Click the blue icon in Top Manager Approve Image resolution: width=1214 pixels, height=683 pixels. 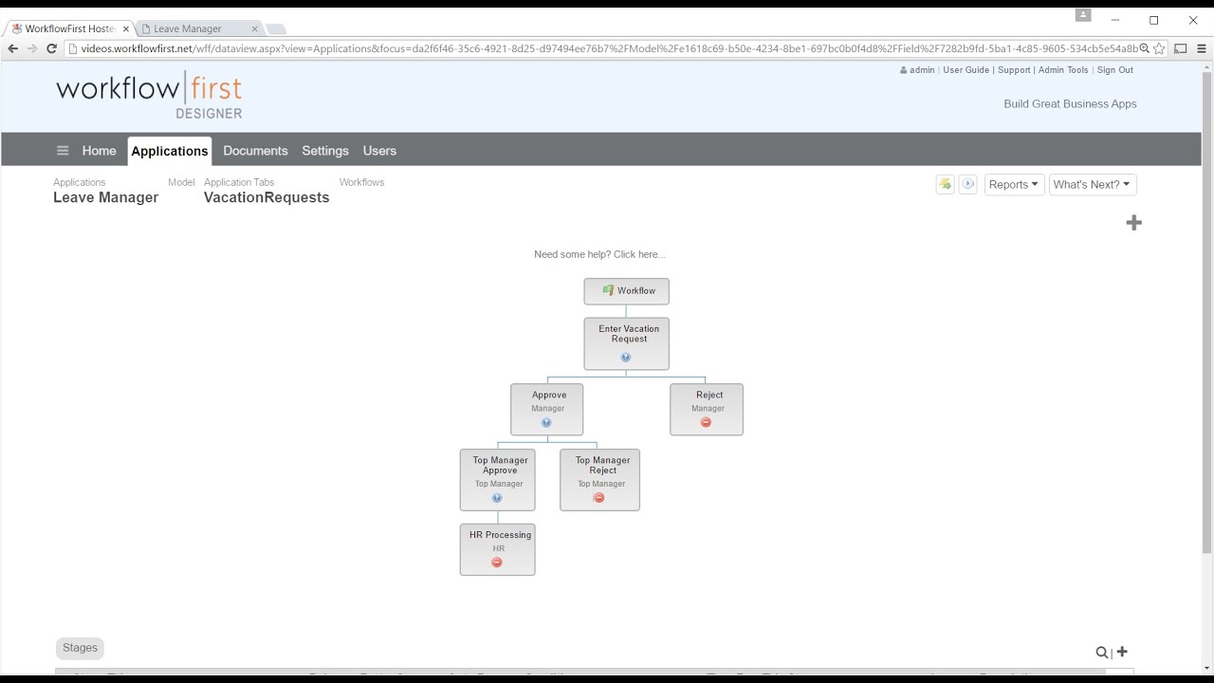pyautogui.click(x=497, y=498)
